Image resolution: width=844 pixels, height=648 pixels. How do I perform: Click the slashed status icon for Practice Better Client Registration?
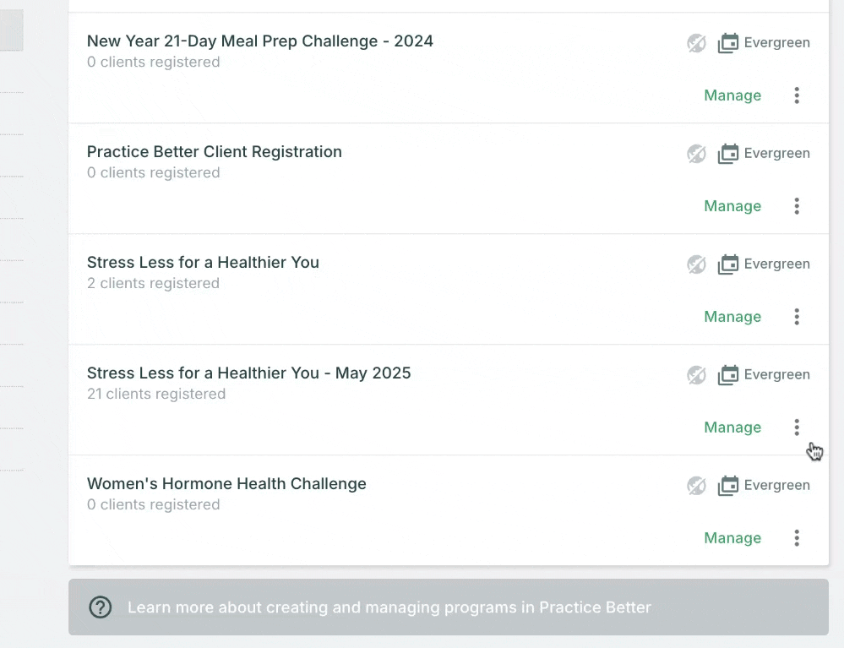pyautogui.click(x=696, y=154)
